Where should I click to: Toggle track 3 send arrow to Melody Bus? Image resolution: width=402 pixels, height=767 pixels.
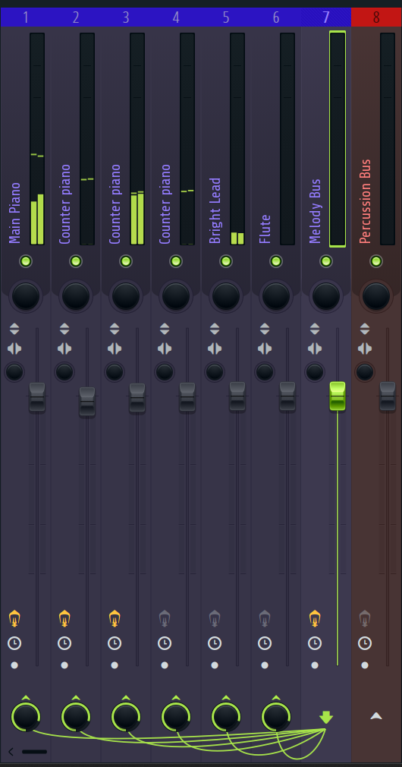(x=126, y=698)
